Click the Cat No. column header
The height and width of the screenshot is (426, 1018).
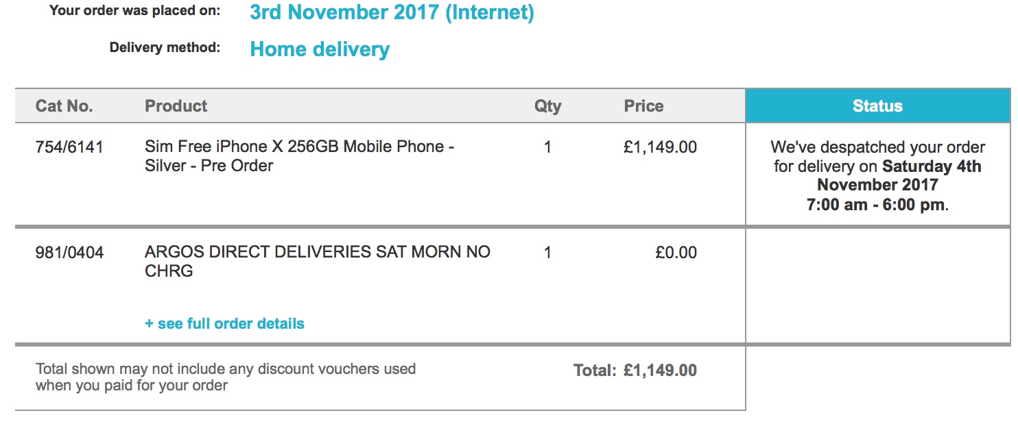(x=64, y=106)
